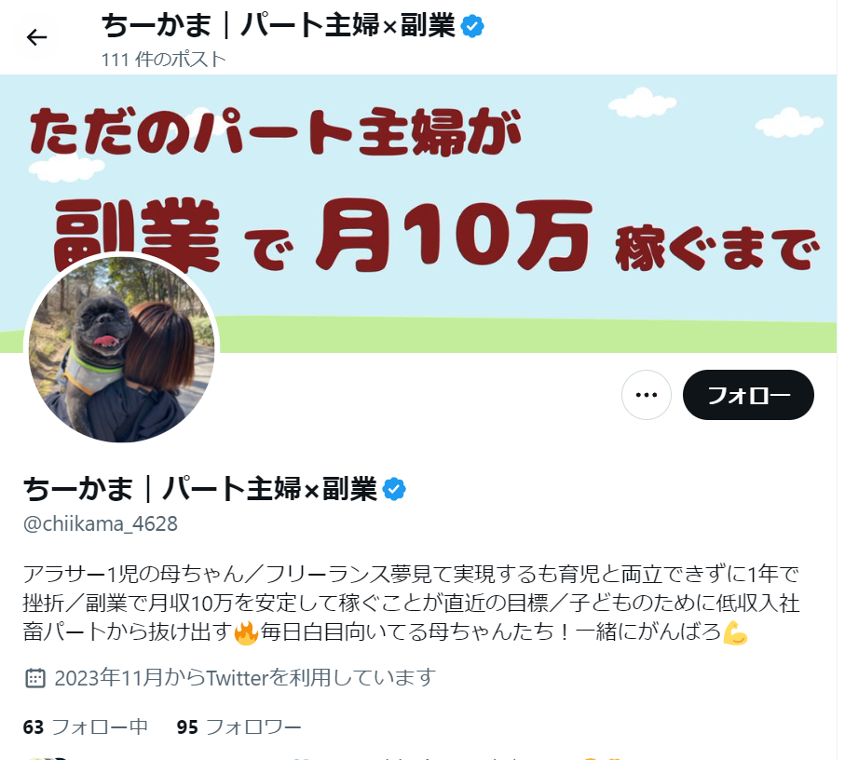845x760 pixels.
Task: Click the 111 件のポスト post count
Action: pyautogui.click(x=163, y=60)
